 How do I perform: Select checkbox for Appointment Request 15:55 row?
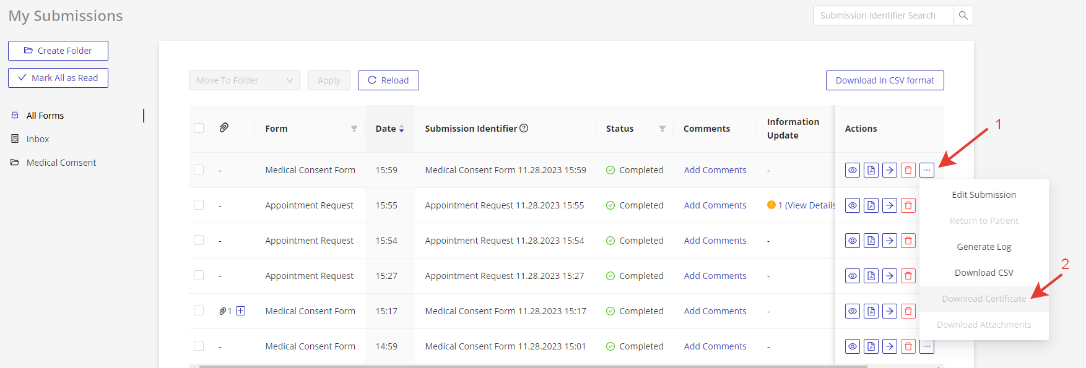(x=199, y=205)
